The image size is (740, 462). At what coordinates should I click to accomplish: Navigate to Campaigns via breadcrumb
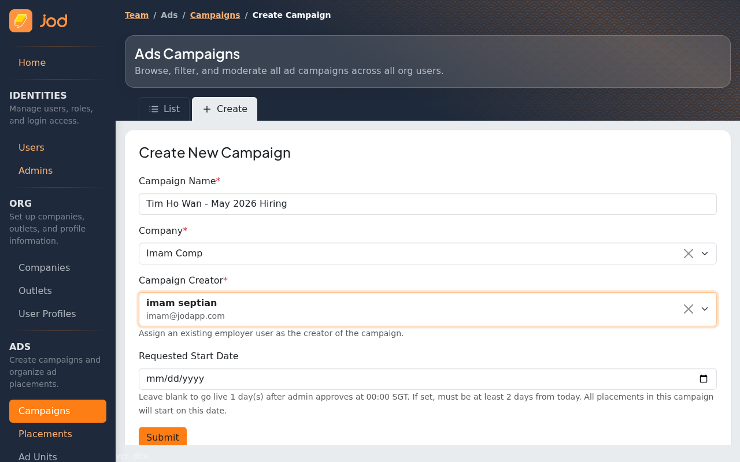click(x=214, y=14)
